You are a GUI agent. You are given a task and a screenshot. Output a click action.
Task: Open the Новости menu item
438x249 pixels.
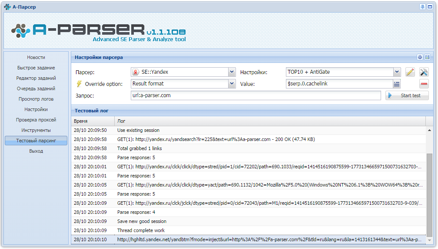click(36, 57)
